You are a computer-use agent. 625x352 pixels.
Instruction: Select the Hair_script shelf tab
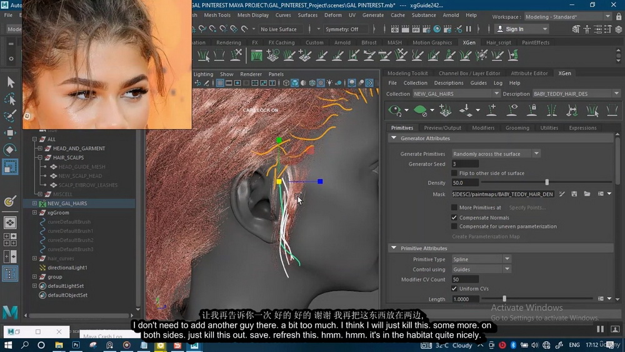tap(499, 43)
